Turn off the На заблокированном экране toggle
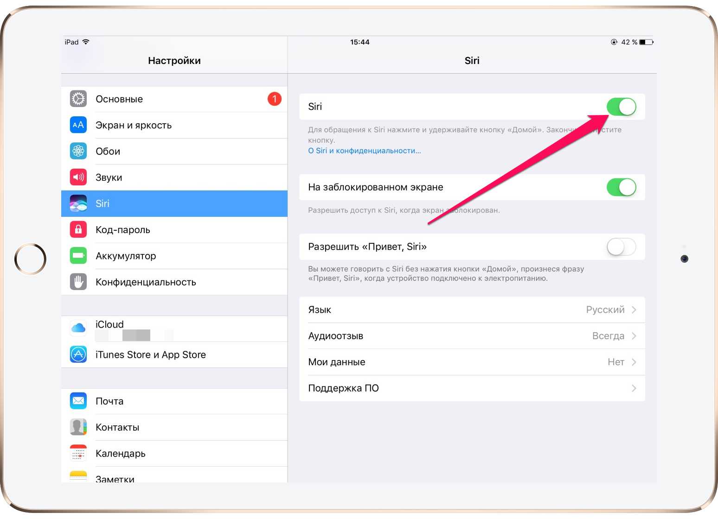 click(621, 187)
